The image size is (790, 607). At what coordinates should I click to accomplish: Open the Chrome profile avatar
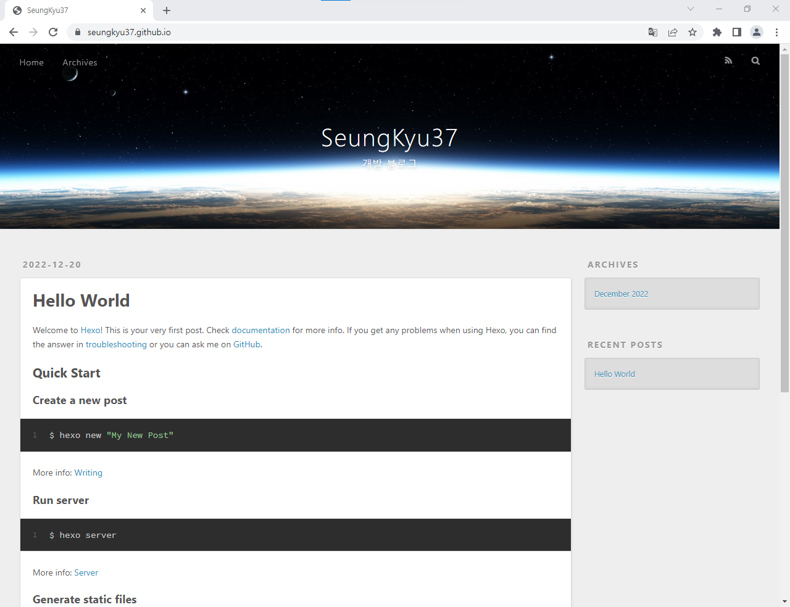tap(757, 32)
